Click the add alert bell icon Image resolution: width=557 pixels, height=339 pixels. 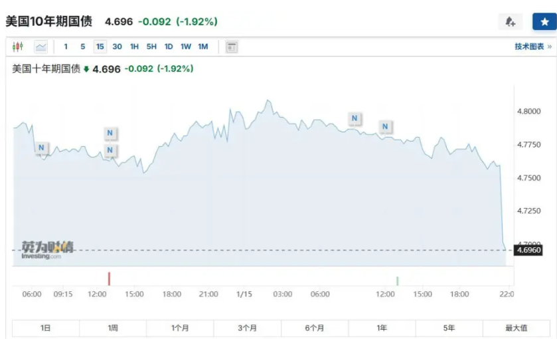coord(511,22)
